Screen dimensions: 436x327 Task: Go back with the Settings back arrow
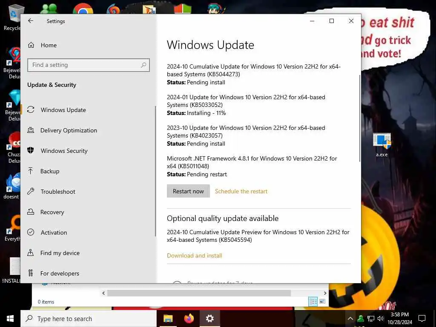tap(31, 21)
